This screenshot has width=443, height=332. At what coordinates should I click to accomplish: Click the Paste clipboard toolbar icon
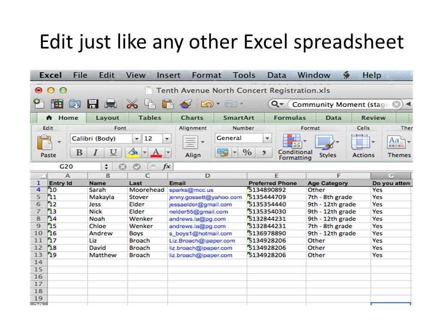(x=167, y=104)
